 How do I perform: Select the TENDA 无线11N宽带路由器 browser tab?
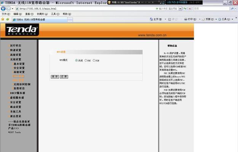coord(40,19)
